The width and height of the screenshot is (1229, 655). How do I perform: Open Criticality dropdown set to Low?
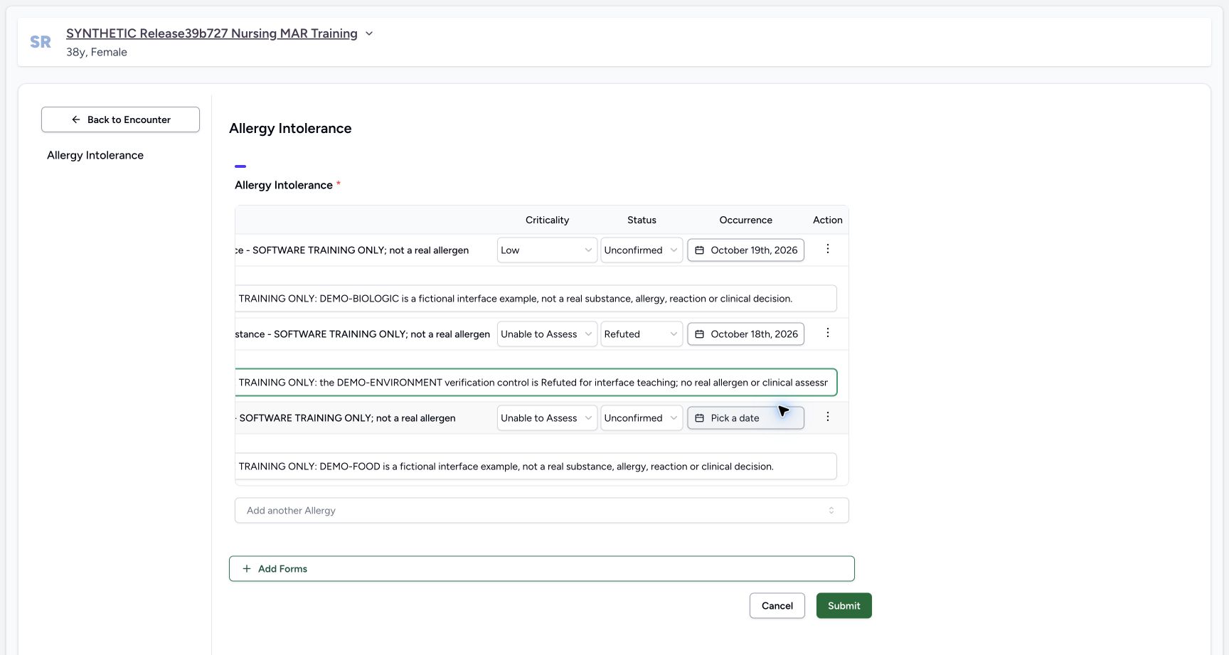[547, 250]
